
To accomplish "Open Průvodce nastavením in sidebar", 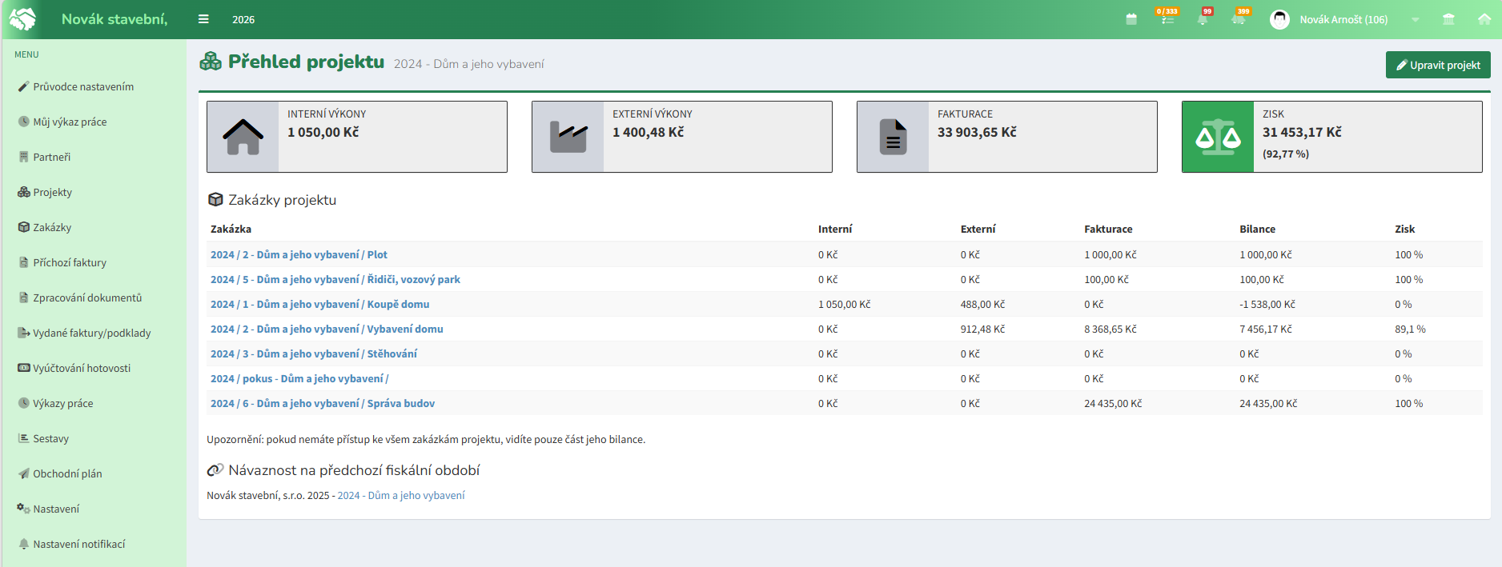I will coord(83,86).
